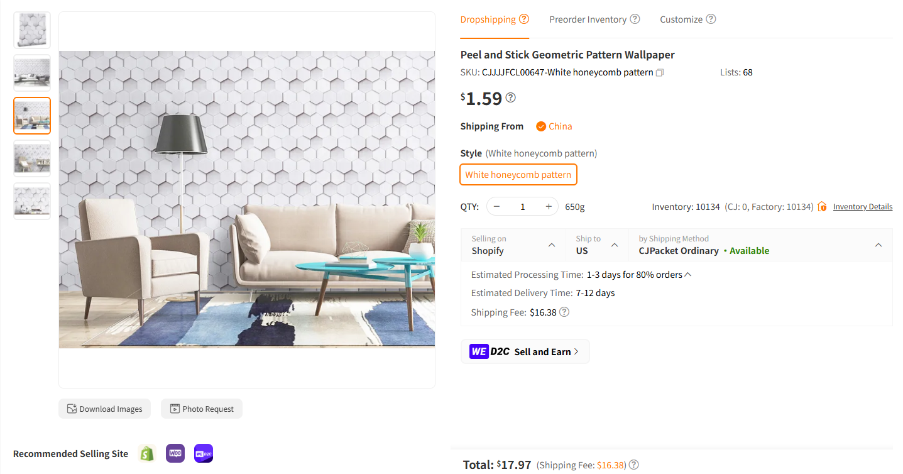Viewport: 903px width, 474px height.
Task: Click the WooCommerce selling site icon
Action: 175,453
